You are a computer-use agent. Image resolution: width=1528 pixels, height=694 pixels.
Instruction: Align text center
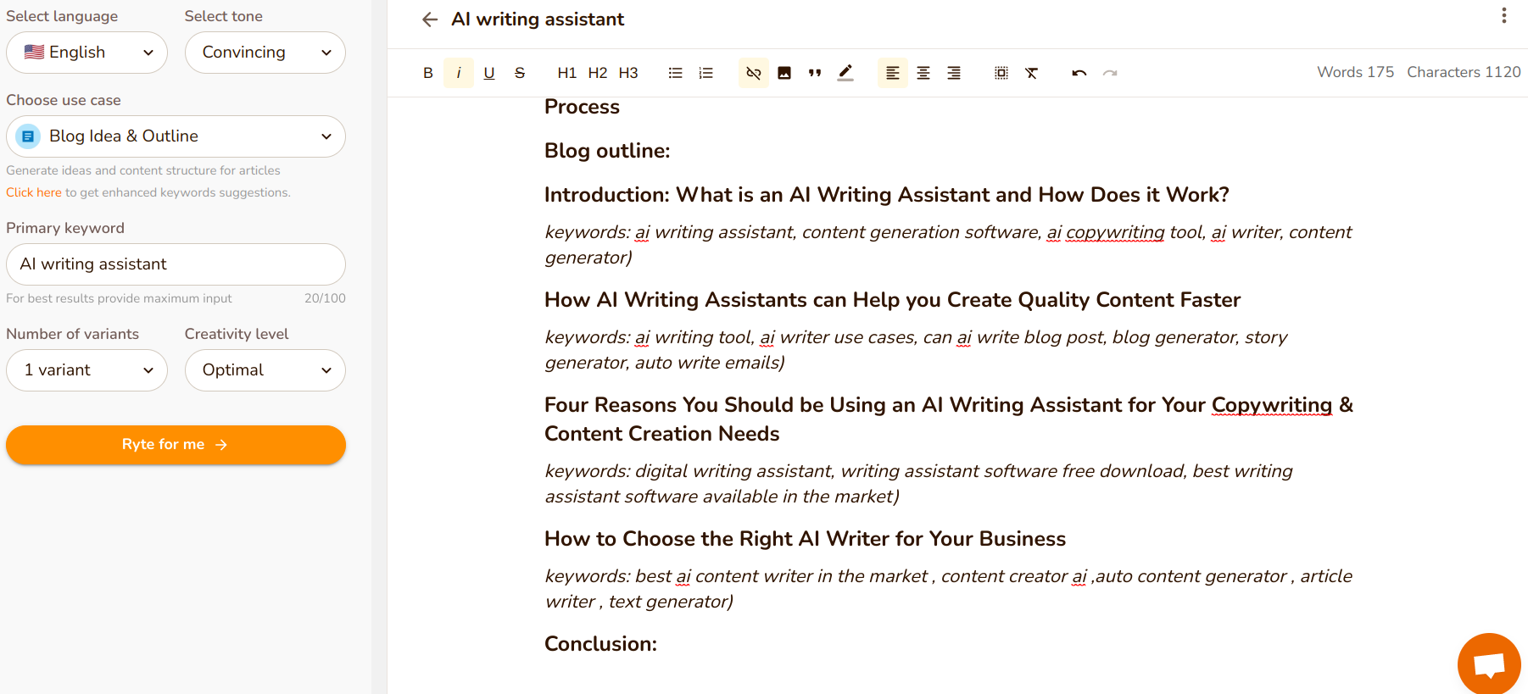[x=923, y=73]
